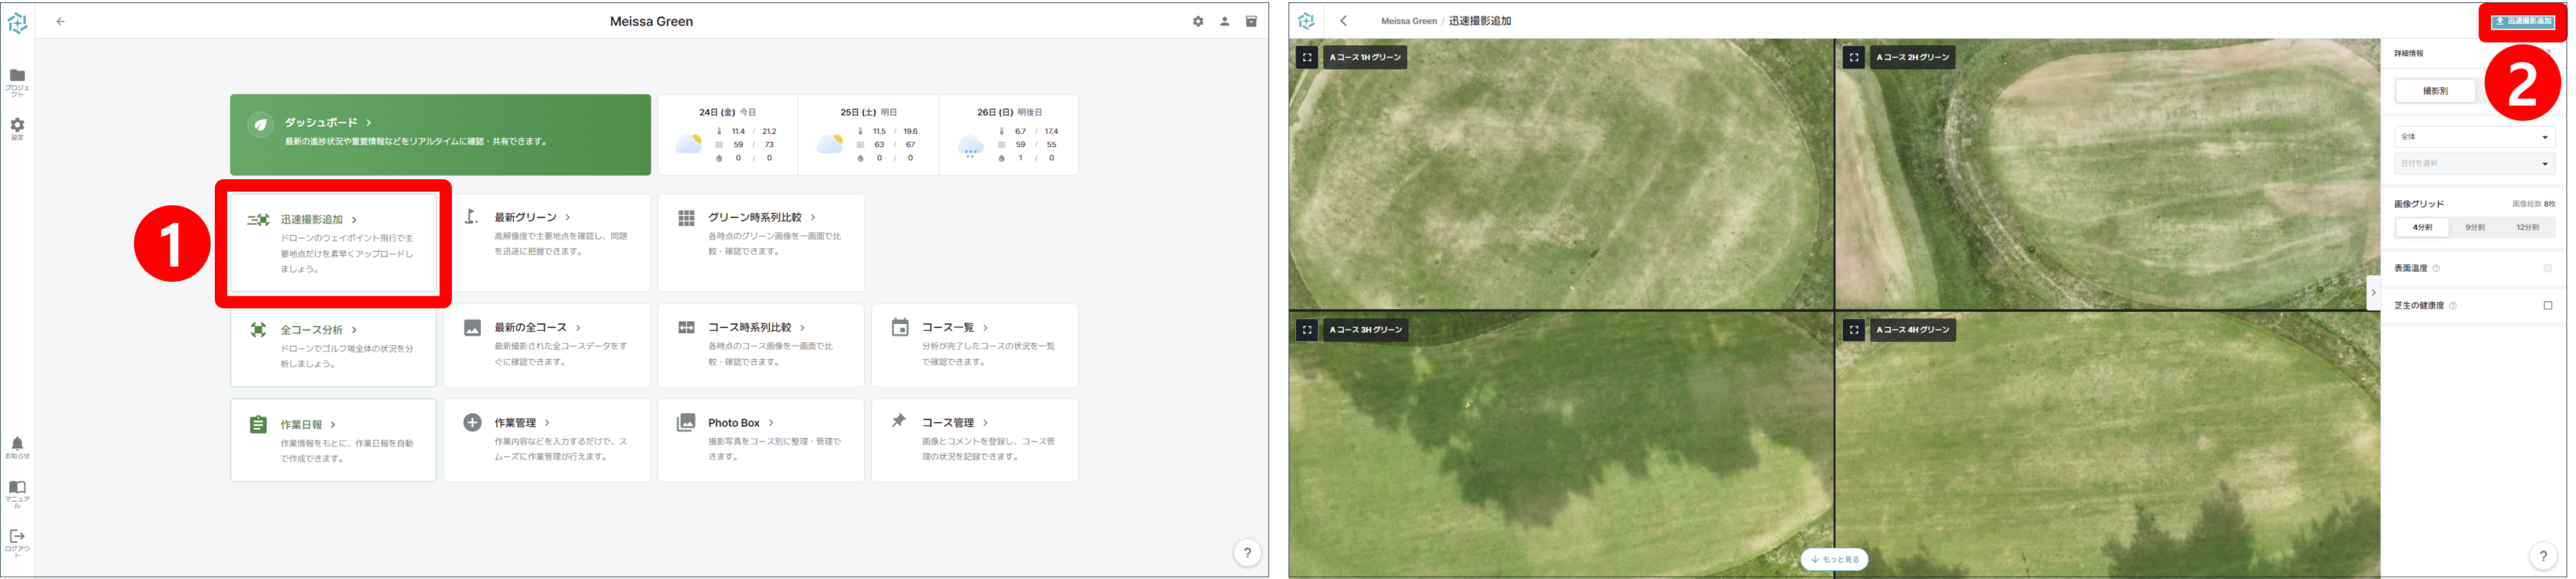Click help question mark on dashboard page
The image size is (2576, 579).
(1246, 553)
